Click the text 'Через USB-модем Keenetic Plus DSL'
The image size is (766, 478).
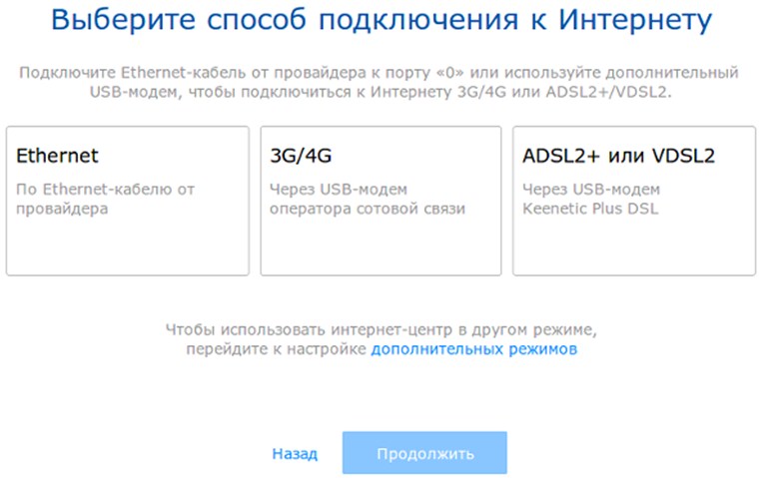coord(591,199)
